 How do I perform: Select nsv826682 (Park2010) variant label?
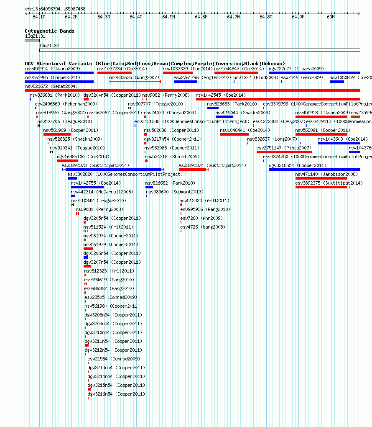(x=170, y=183)
